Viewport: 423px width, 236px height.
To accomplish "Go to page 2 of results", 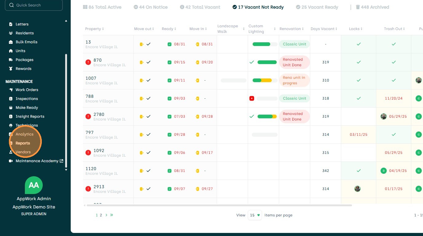I will (x=101, y=215).
